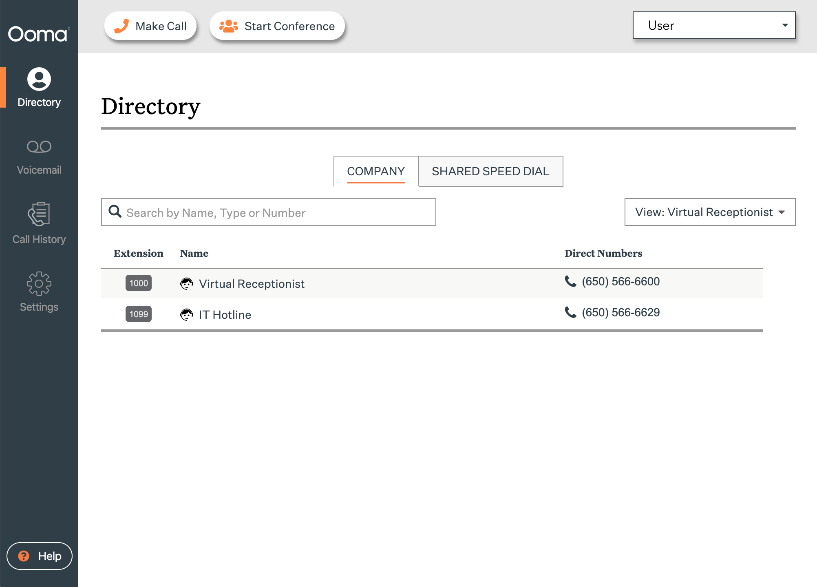The height and width of the screenshot is (587, 817).
Task: Click the IT Hotline avatar icon
Action: click(187, 315)
